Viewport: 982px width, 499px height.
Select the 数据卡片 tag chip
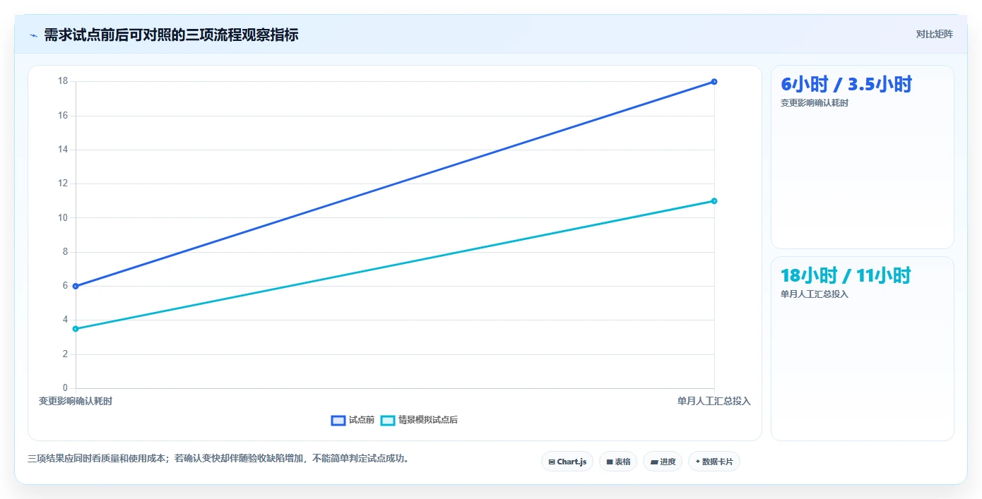tap(714, 462)
